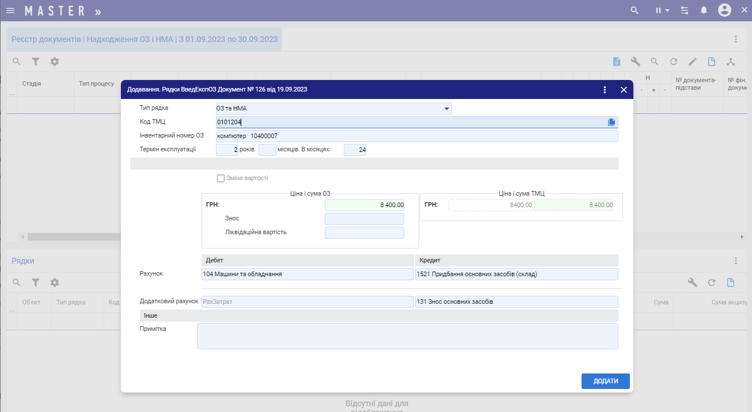Open the hamburger main menu
Viewport: 752px width, 412px height.
pos(10,10)
